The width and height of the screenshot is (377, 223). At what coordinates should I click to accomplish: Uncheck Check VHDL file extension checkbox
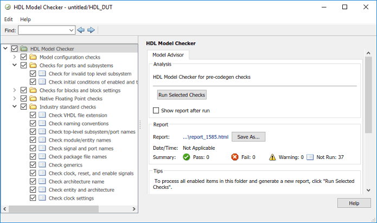(x=33, y=115)
